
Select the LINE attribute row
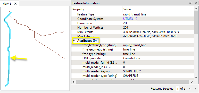coord(133,58)
